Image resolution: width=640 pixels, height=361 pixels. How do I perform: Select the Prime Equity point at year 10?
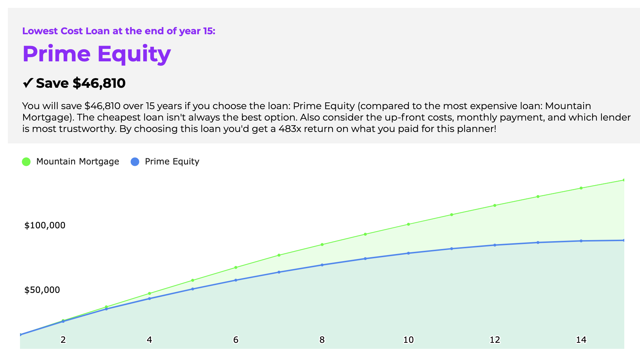(409, 253)
